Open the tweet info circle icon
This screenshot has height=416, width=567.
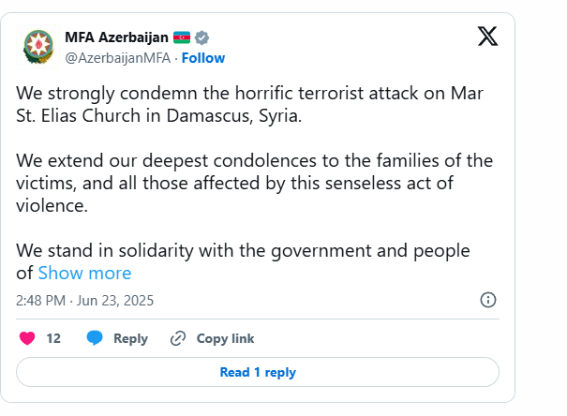[488, 300]
